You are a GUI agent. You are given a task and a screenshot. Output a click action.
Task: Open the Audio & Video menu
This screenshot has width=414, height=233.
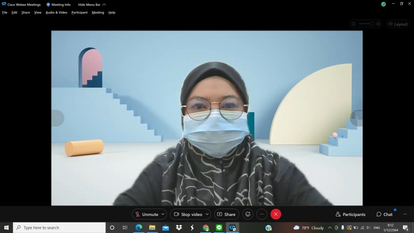[56, 12]
